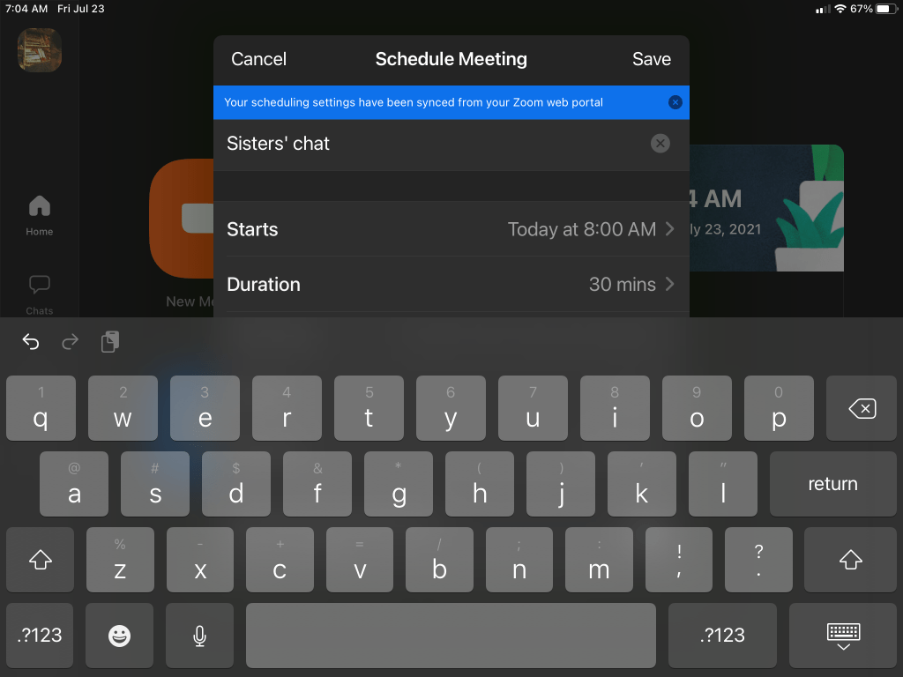Viewport: 903px width, 677px height.
Task: Tap the backspace delete key
Action: 862,409
